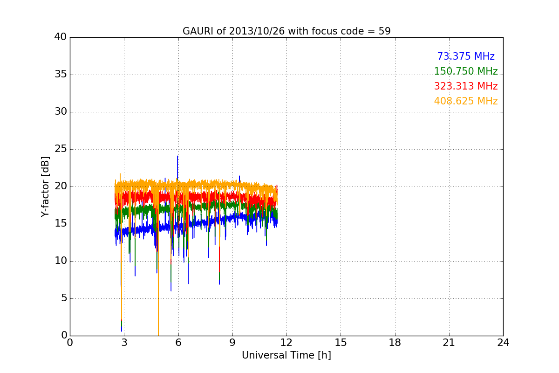Select the blue 73.375 MHz legend label

[466, 56]
